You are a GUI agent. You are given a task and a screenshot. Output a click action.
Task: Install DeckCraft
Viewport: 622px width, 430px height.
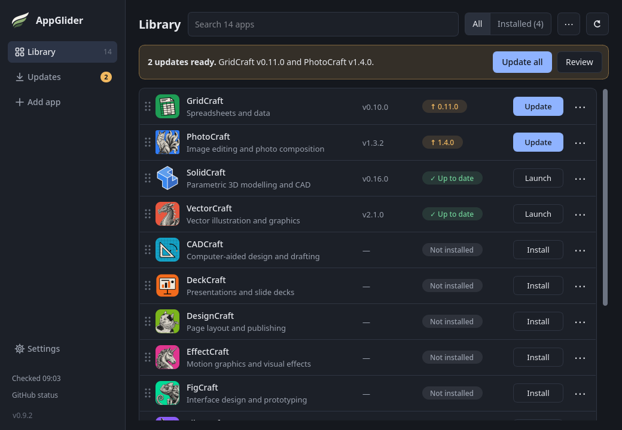(x=538, y=285)
